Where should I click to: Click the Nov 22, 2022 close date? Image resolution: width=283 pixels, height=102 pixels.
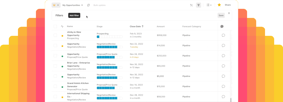coord(137,44)
